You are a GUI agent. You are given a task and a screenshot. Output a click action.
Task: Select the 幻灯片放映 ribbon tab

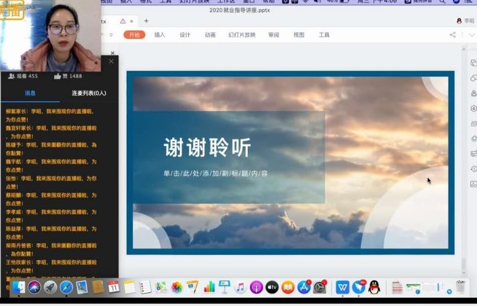point(242,35)
